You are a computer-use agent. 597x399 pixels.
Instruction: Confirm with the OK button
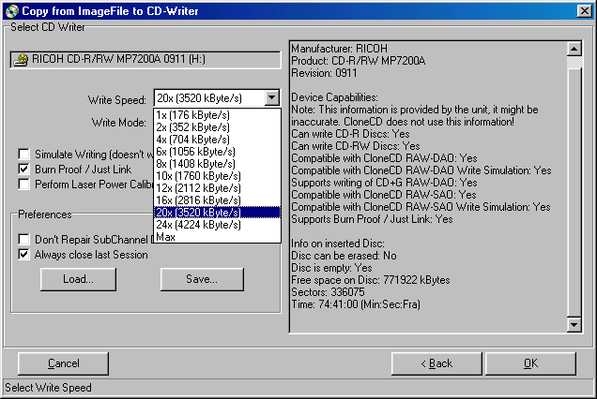point(530,363)
